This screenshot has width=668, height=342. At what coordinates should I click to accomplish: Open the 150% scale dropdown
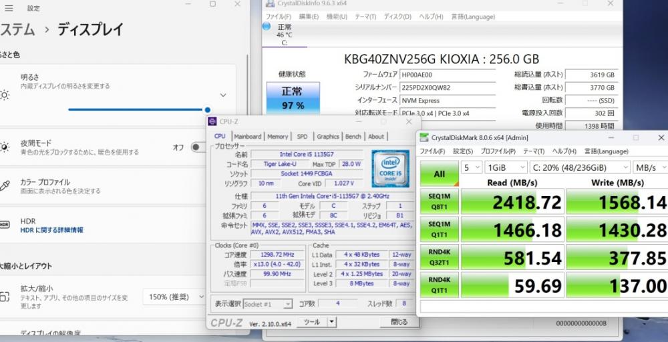click(x=174, y=297)
